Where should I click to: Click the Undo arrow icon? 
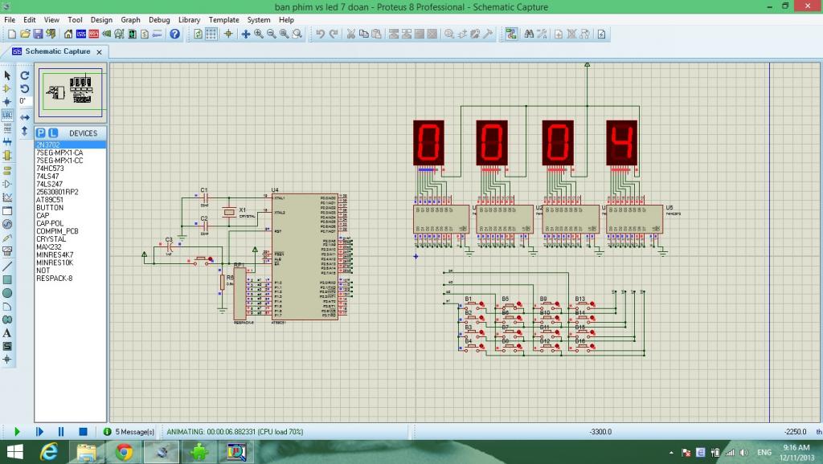320,34
